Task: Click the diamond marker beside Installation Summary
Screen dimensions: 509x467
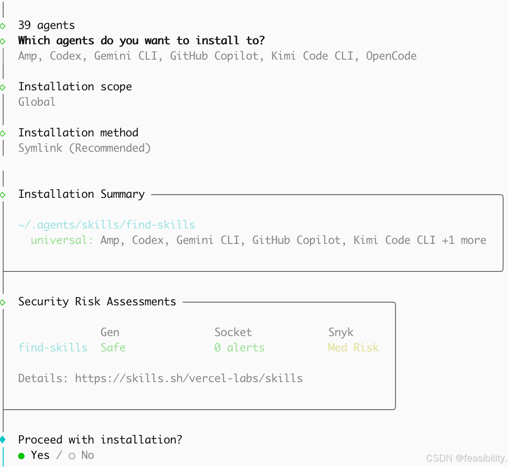Action: pos(3,195)
